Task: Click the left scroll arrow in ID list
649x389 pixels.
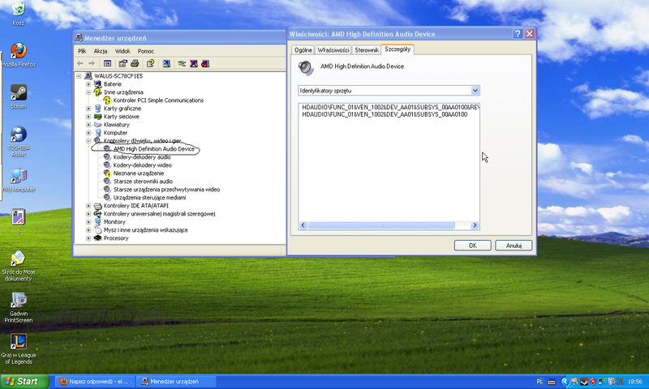Action: click(x=303, y=225)
